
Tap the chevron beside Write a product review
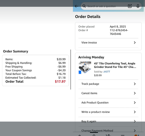135,112
